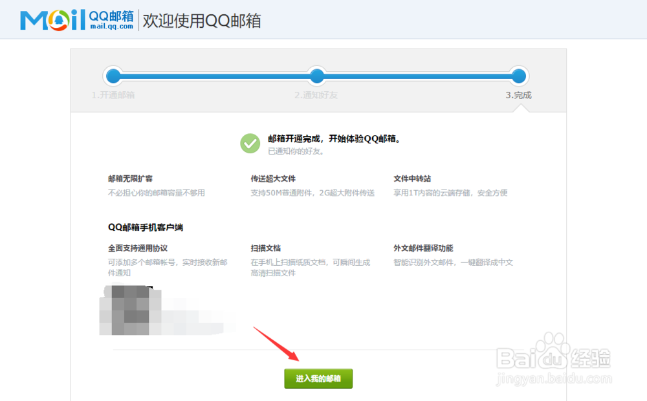Click the step label 3.完成
Viewport: 647px width, 401px height.
(519, 95)
